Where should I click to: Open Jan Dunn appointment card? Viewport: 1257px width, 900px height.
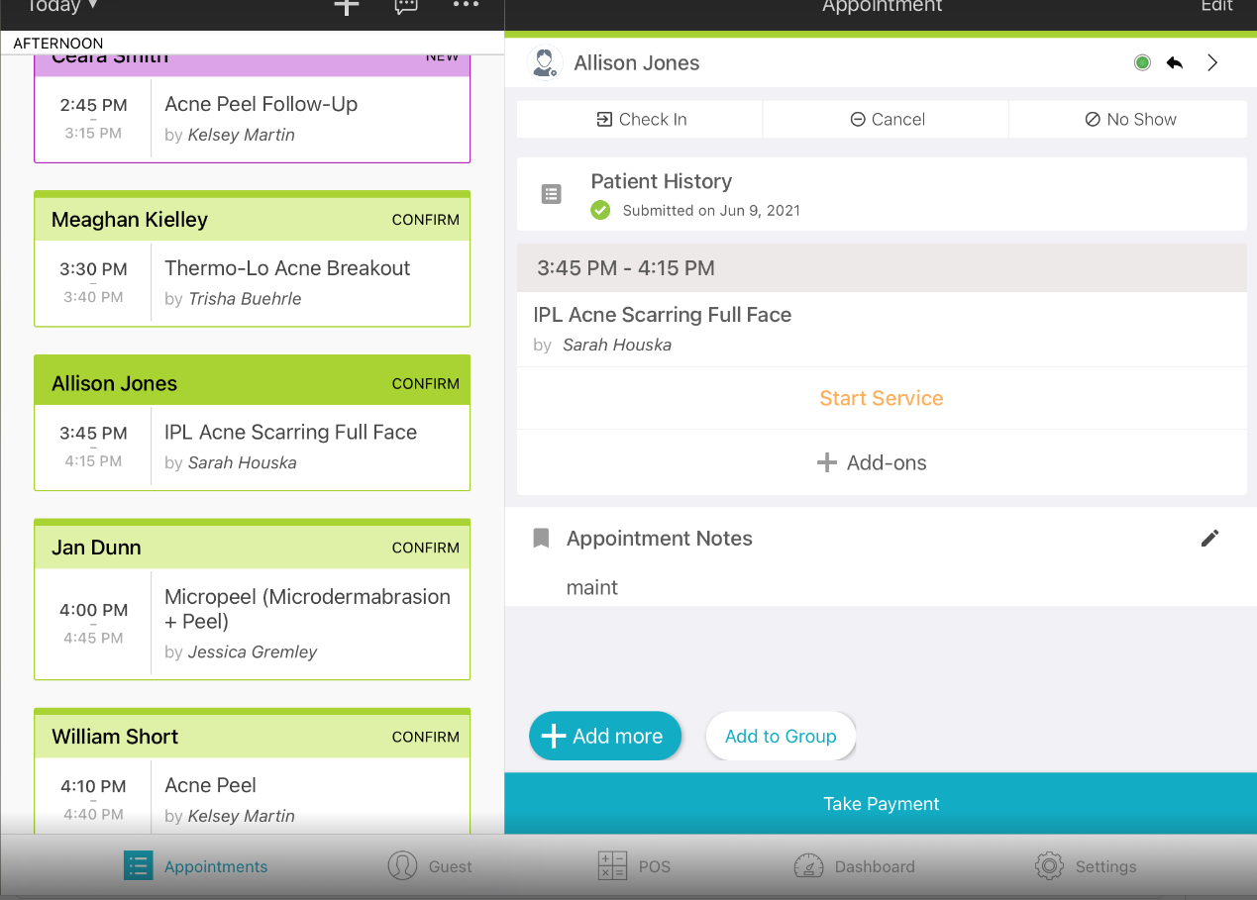252,599
